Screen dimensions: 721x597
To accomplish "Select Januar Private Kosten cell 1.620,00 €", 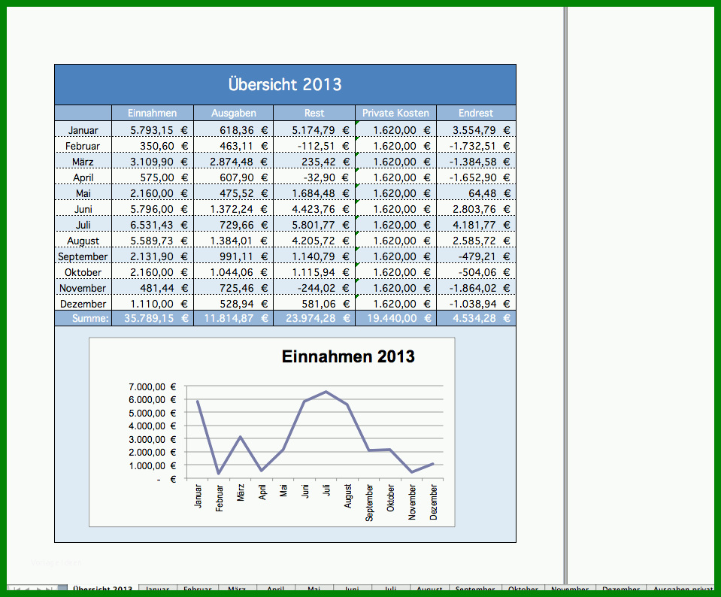I will coord(396,130).
